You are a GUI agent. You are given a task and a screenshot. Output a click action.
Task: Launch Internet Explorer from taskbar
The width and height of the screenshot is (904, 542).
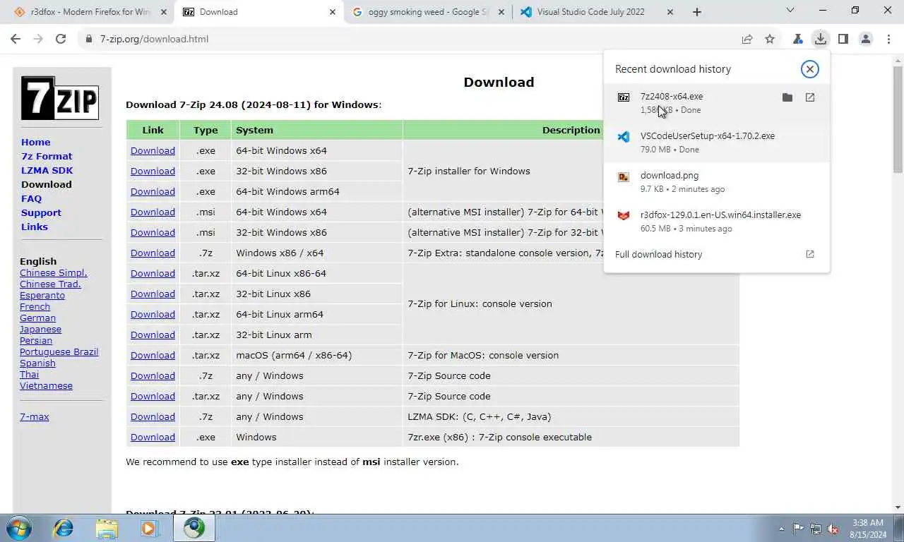[64, 528]
